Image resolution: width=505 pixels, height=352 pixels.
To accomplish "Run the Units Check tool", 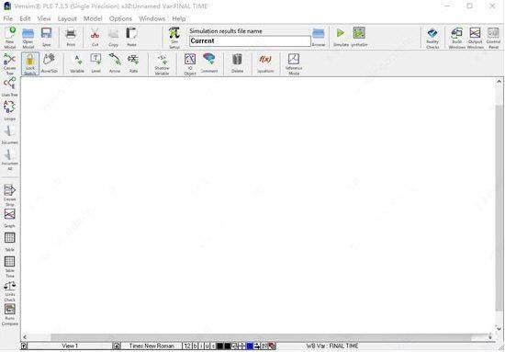I will [10, 291].
